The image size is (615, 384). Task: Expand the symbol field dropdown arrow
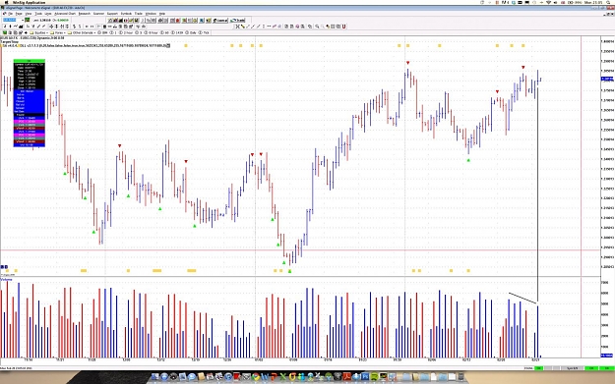pos(23,20)
